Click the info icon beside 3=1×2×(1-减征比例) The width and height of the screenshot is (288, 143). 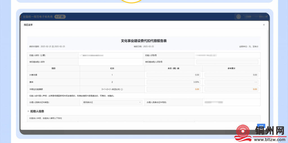pos(122,89)
